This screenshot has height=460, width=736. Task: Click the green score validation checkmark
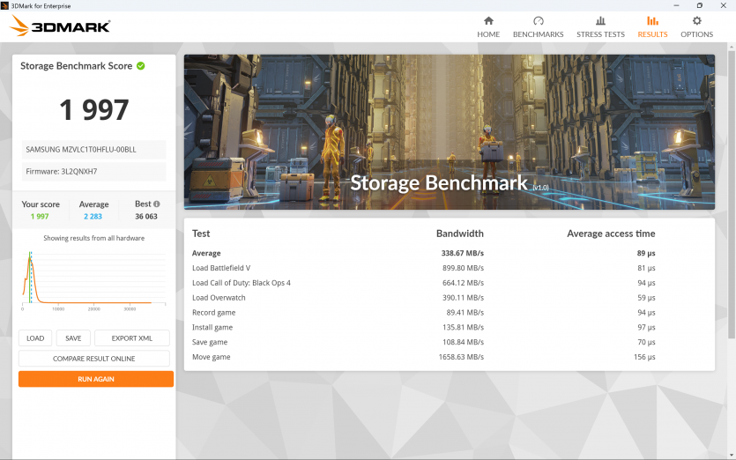pyautogui.click(x=141, y=66)
